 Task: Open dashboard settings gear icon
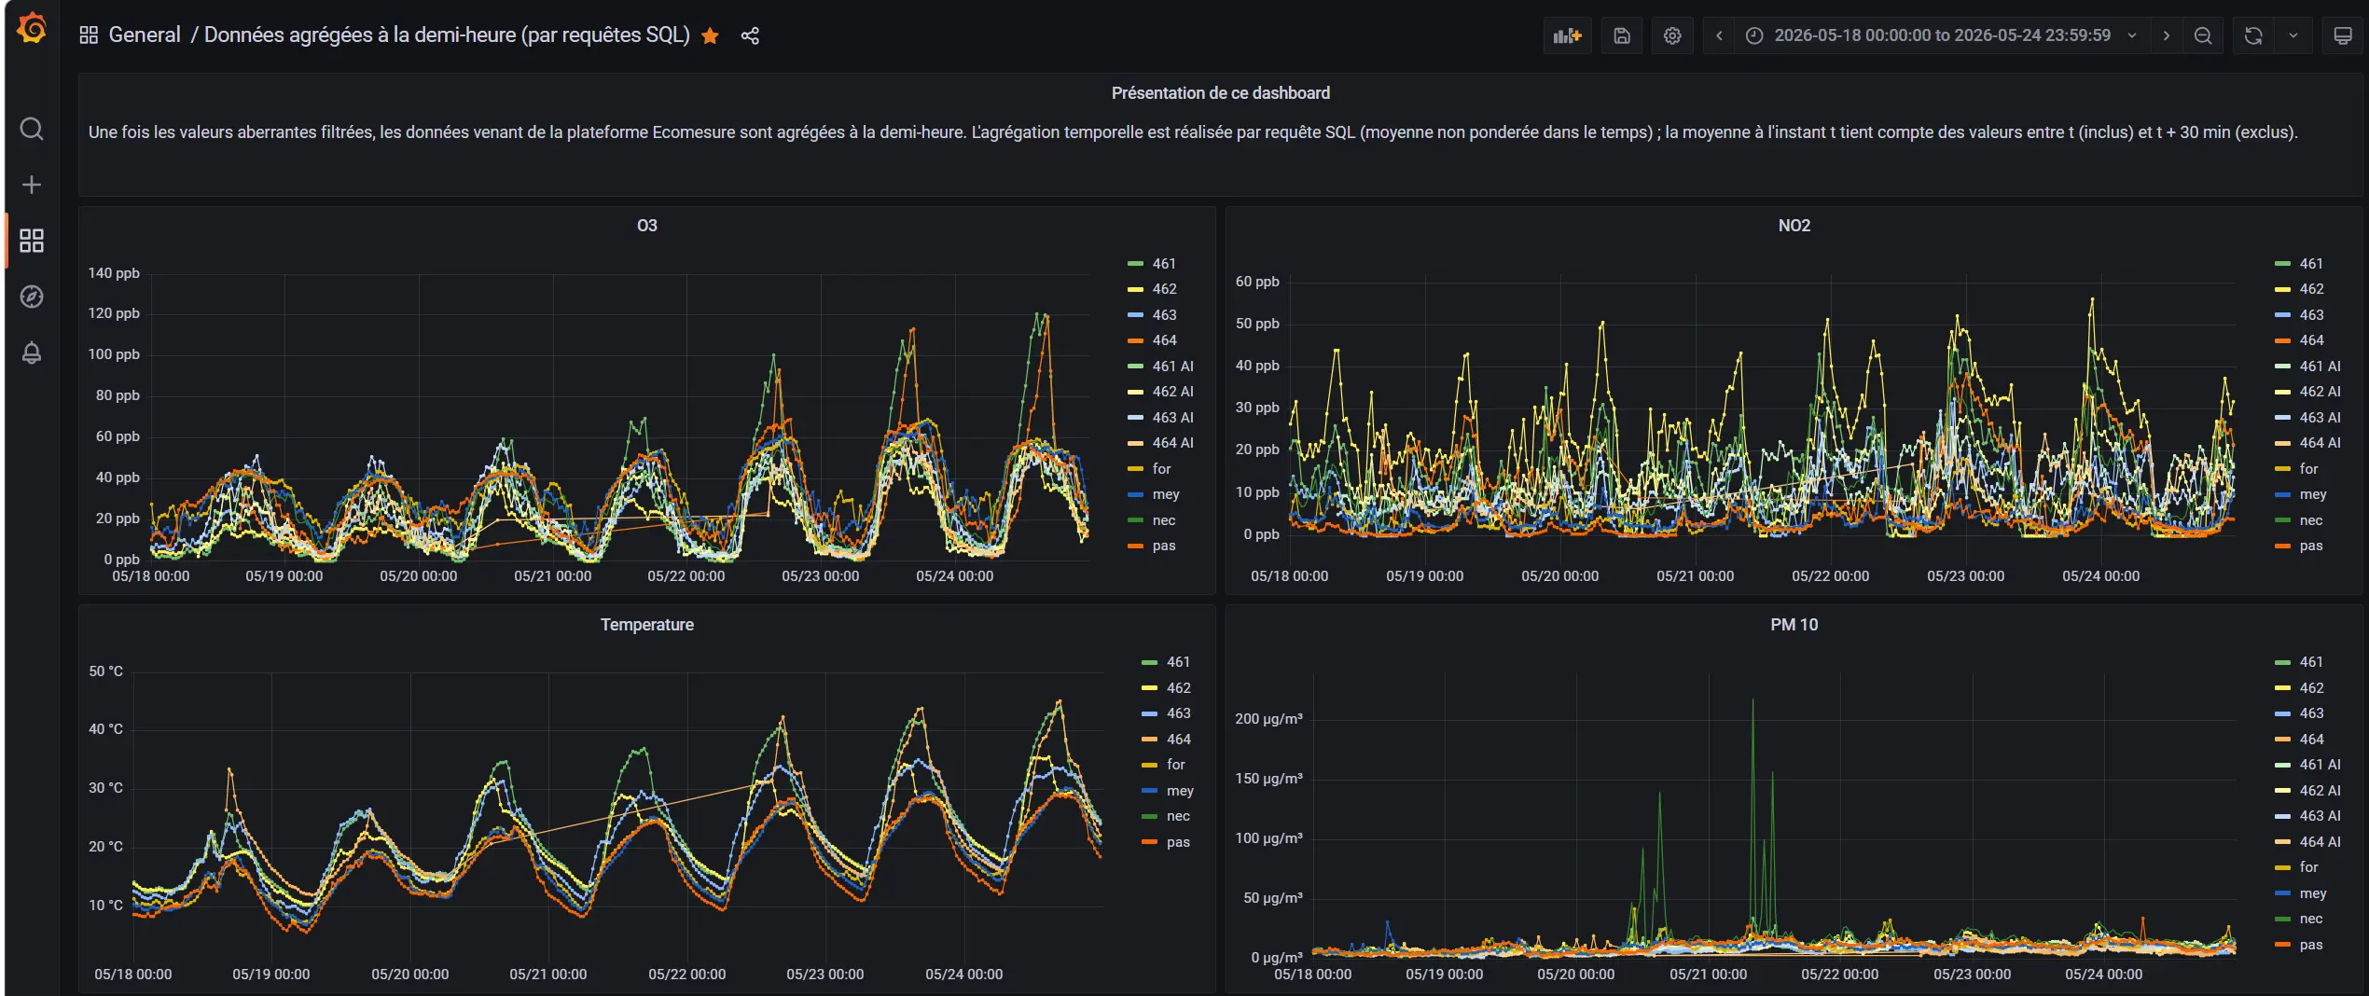pos(1672,35)
